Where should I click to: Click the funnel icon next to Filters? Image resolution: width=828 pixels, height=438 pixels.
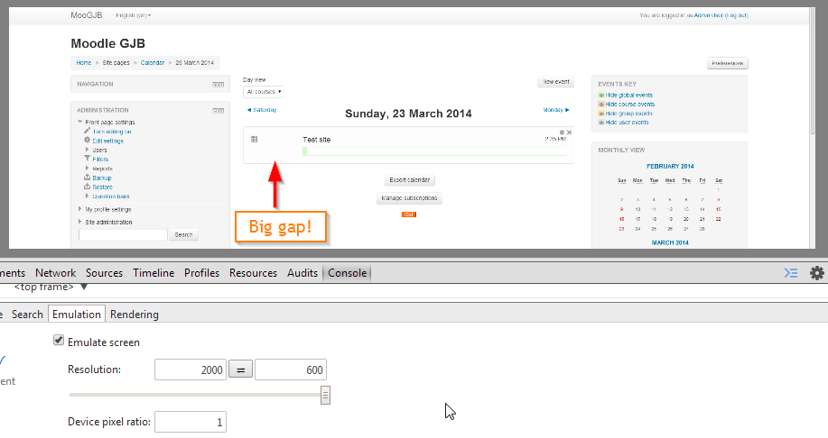coord(87,158)
